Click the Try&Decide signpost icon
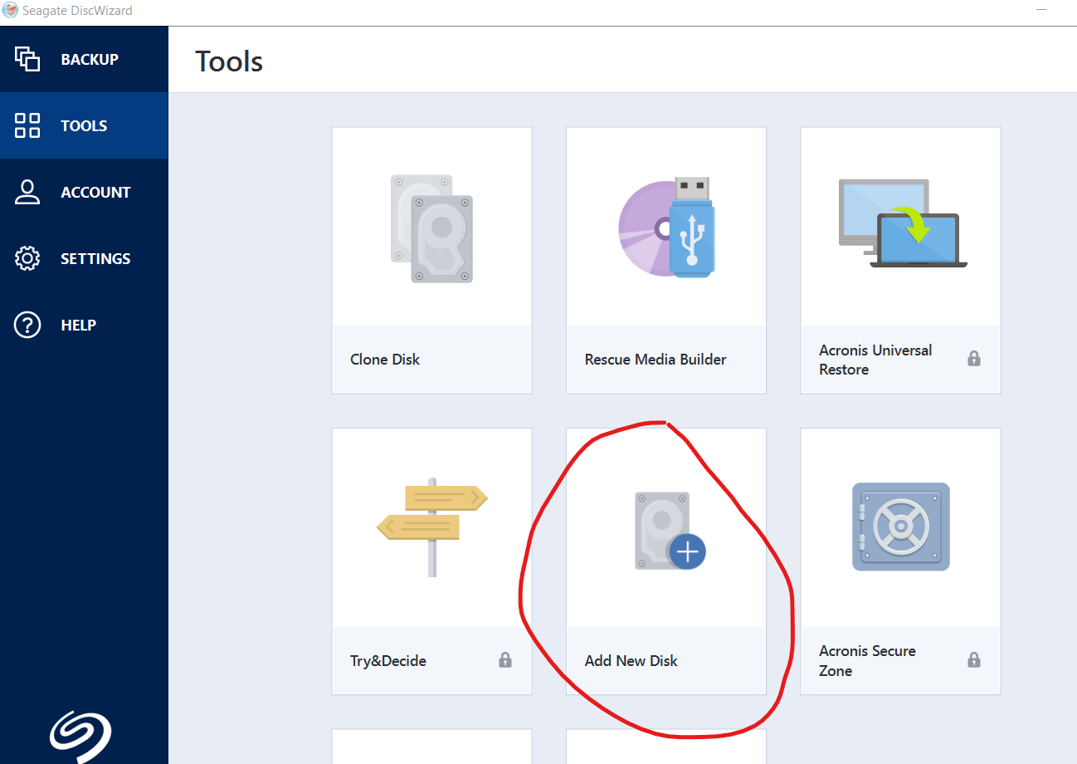Image resolution: width=1077 pixels, height=764 pixels. (x=431, y=526)
